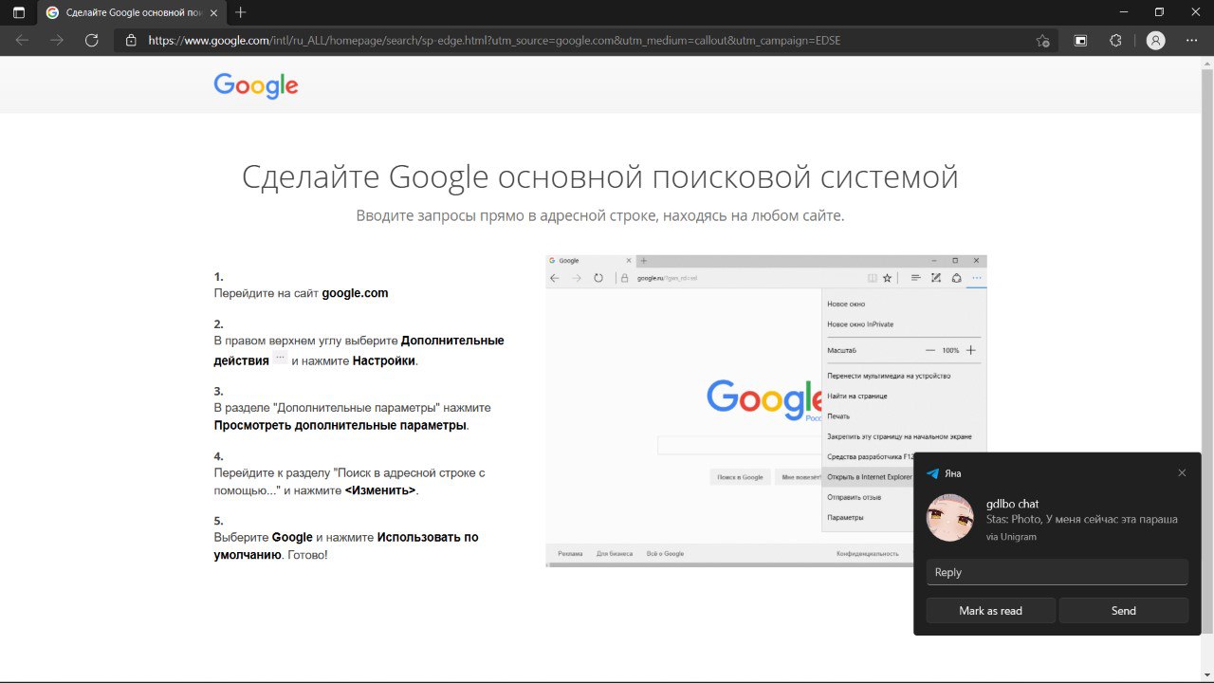Dismiss the Telegram notification

pyautogui.click(x=1182, y=472)
